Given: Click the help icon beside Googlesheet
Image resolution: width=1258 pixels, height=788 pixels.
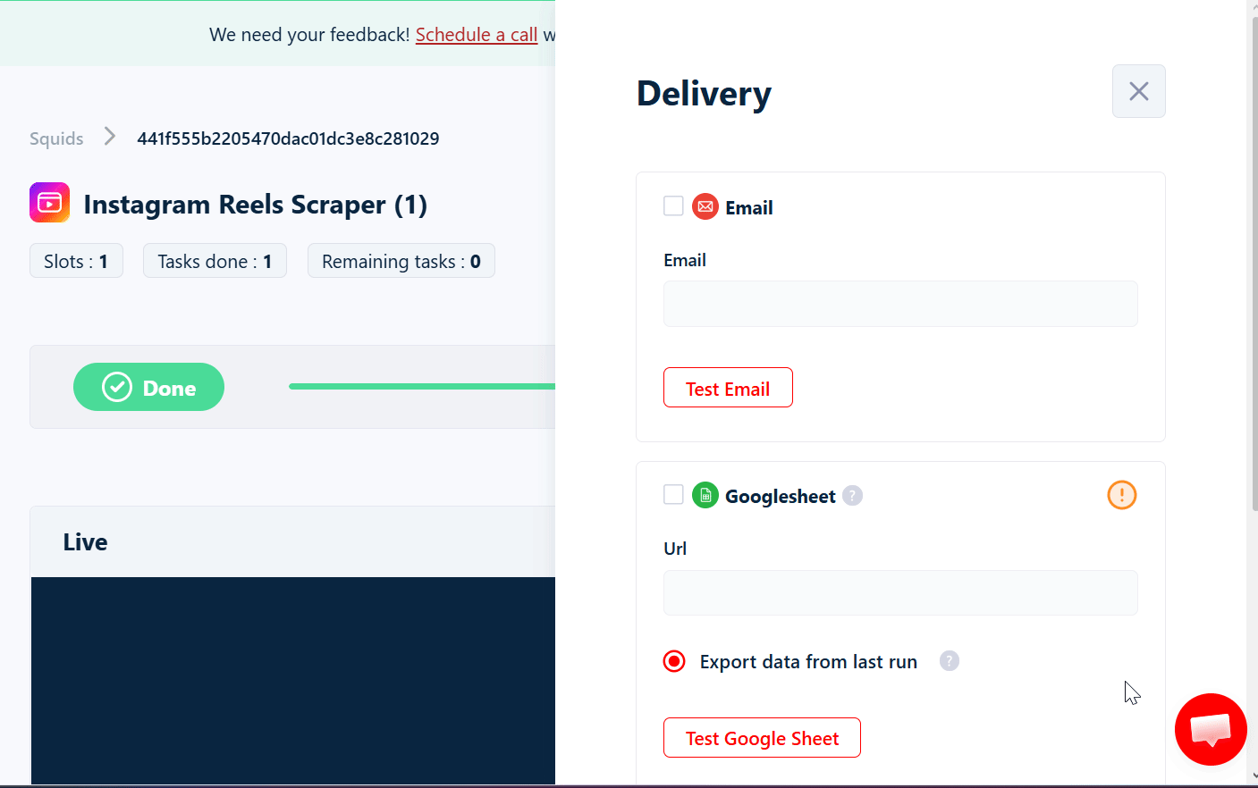Looking at the screenshot, I should click(852, 495).
